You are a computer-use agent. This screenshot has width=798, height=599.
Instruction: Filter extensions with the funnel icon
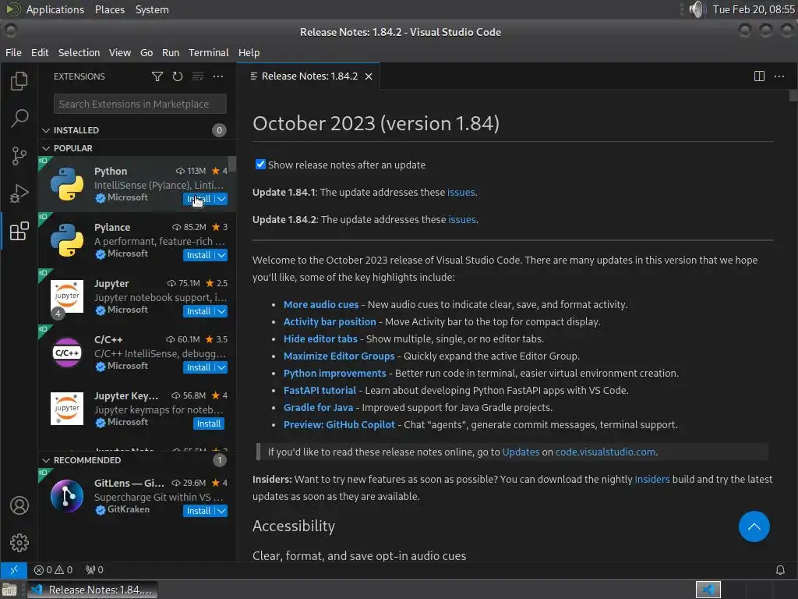tap(157, 76)
